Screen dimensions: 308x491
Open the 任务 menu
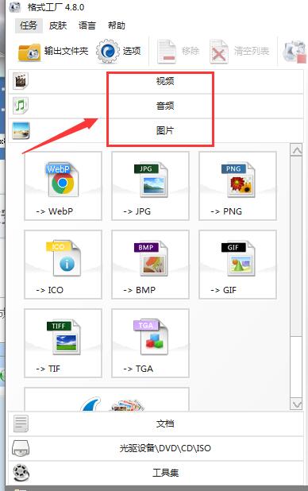pos(29,25)
